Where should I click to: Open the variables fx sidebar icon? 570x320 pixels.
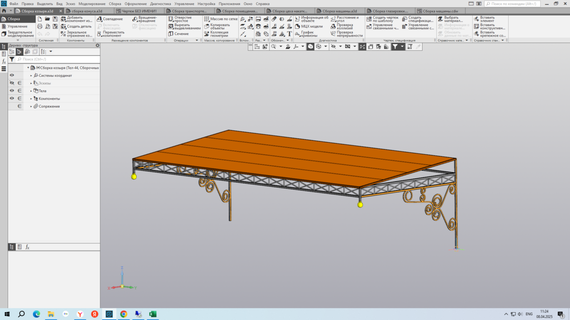pos(4,61)
